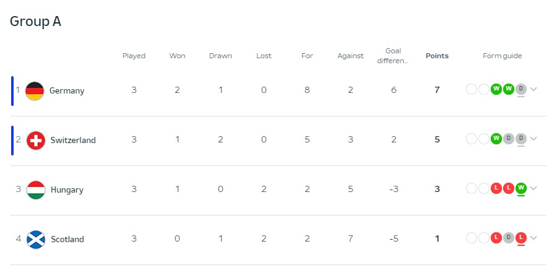This screenshot has height=275, width=557.
Task: Expand Switzerland's form guide chevron
Action: [x=534, y=139]
